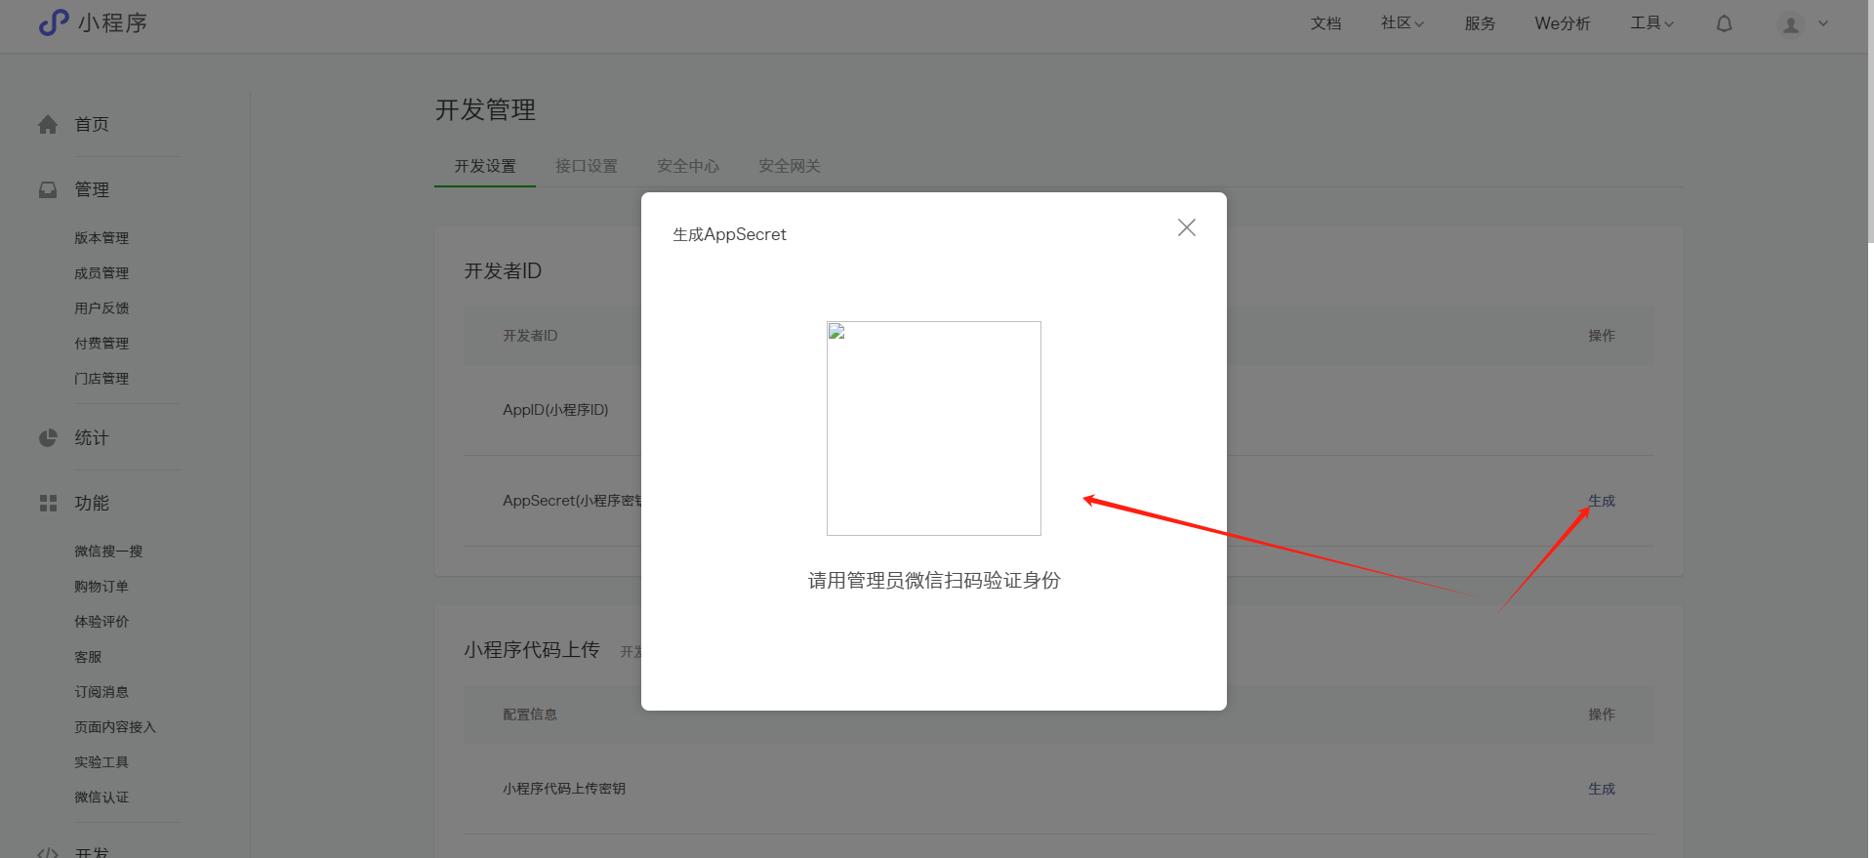Open 服务 in top navigation
Image resolution: width=1874 pixels, height=858 pixels.
(x=1480, y=23)
